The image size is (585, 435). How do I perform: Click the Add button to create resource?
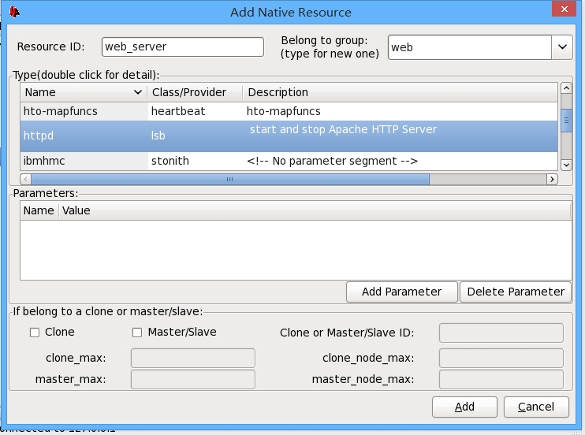464,407
